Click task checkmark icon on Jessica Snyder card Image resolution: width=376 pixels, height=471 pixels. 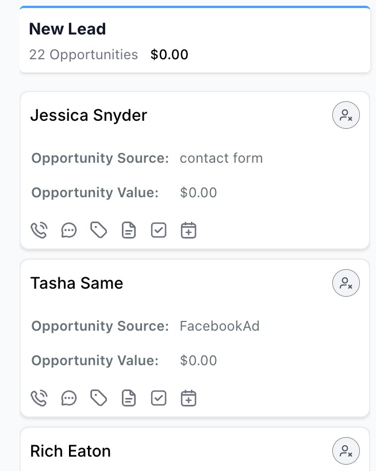pos(159,231)
